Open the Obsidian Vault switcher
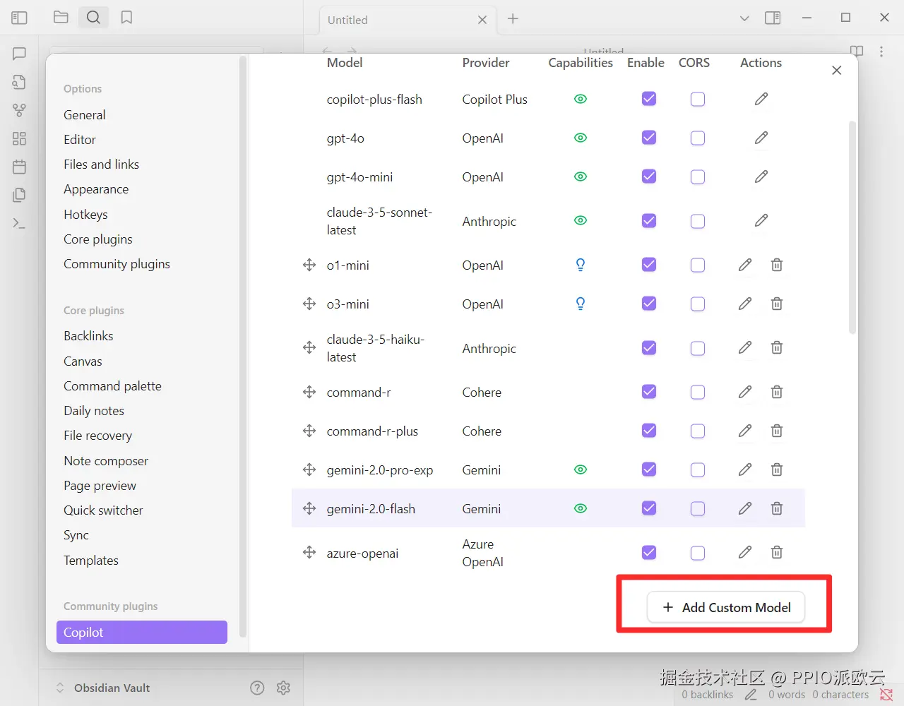 coord(103,688)
